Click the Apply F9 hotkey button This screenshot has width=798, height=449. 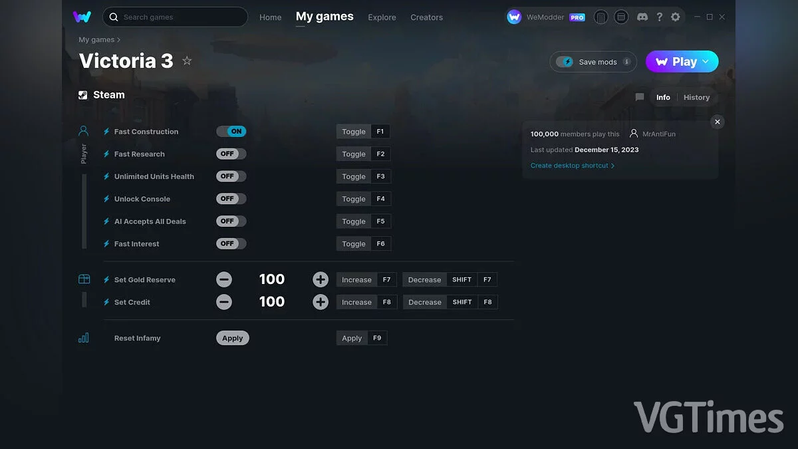tap(362, 338)
